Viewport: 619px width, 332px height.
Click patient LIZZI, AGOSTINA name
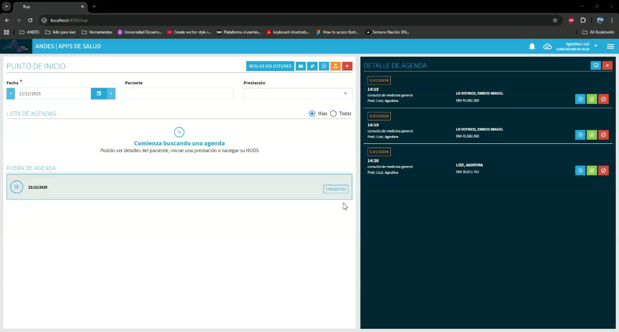[x=469, y=165]
